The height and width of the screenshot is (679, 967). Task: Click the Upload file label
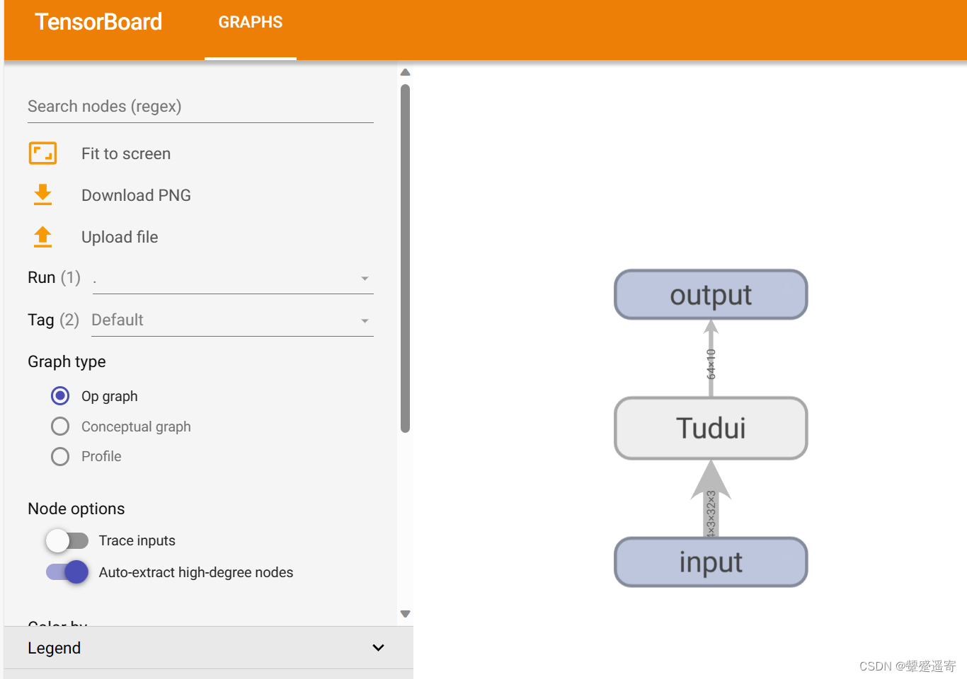coord(120,237)
